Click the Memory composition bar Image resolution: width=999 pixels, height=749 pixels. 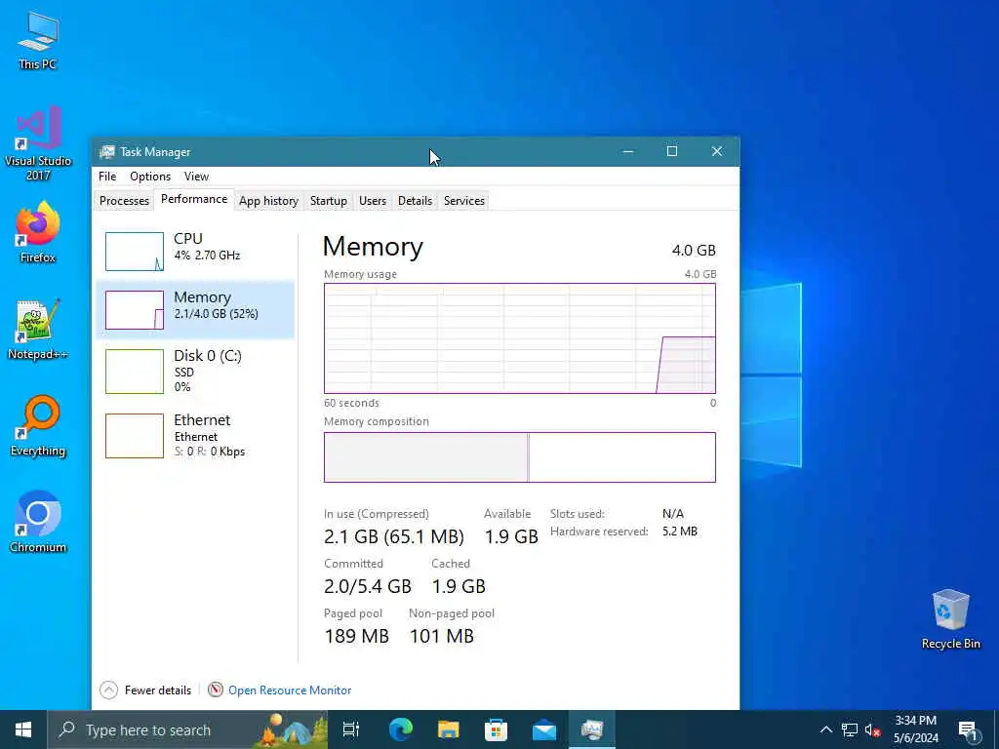click(520, 457)
